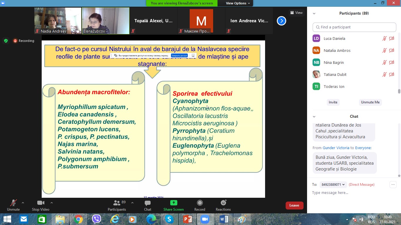Toggle Stop Video camera button

pos(41,203)
